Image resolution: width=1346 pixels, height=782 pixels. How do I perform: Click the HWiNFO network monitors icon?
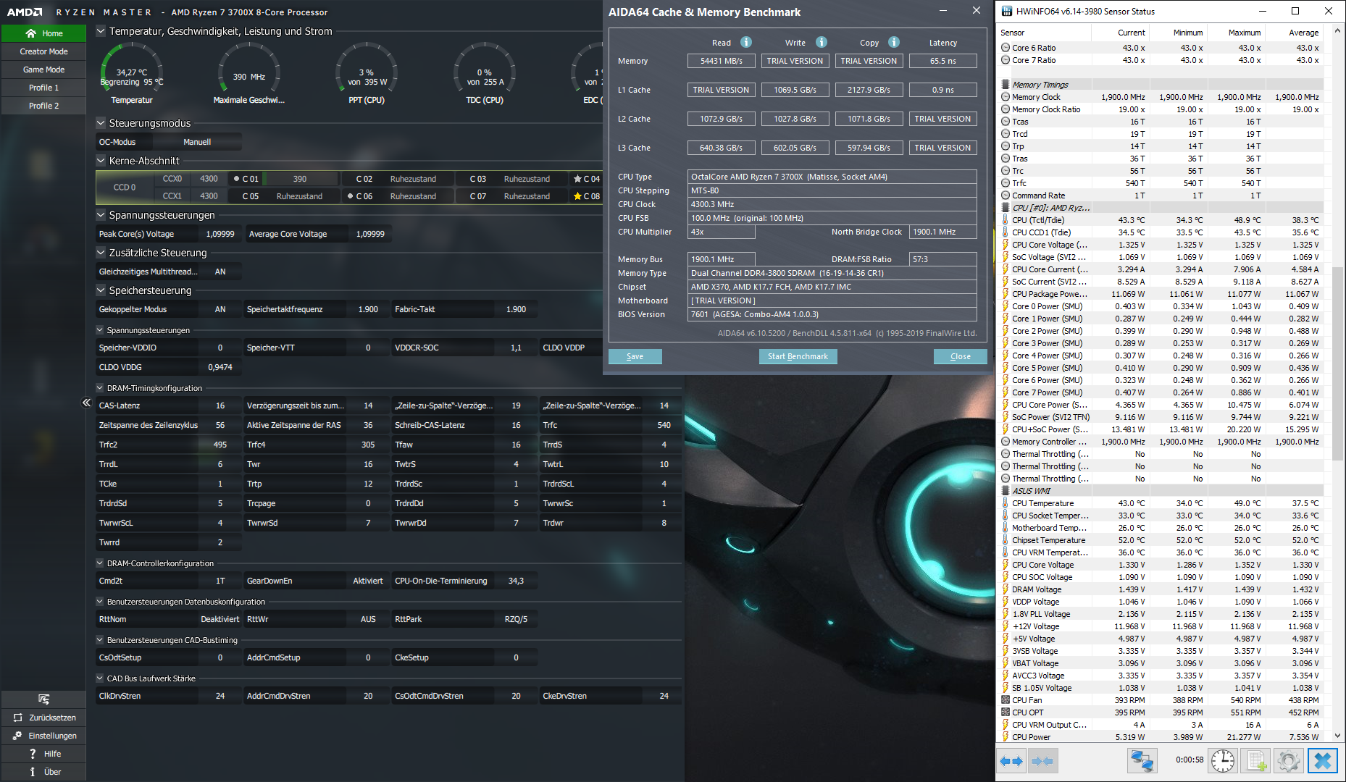coord(1142,760)
